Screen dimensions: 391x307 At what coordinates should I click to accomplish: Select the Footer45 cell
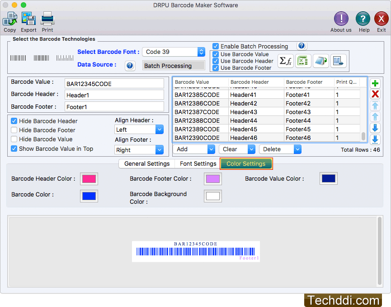click(309, 130)
